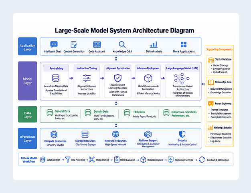Click the 'Prompt Templates' bullet
Screen dimensions: 251x193
pyautogui.click(x=219, y=110)
